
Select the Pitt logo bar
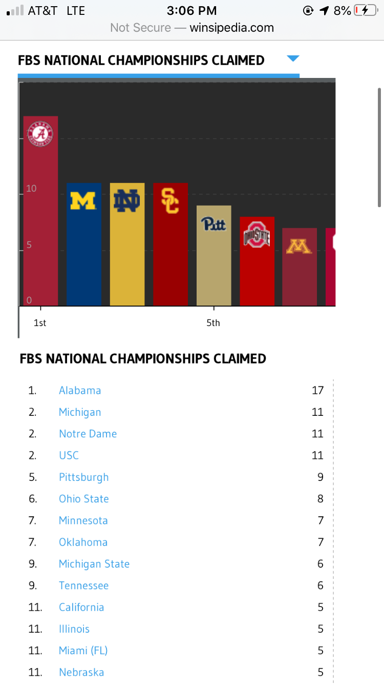pyautogui.click(x=214, y=224)
